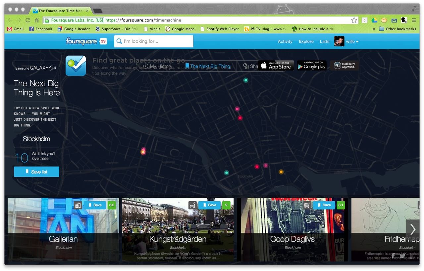This screenshot has width=424, height=271.
Task: Click the browser back arrow
Action: coord(10,20)
